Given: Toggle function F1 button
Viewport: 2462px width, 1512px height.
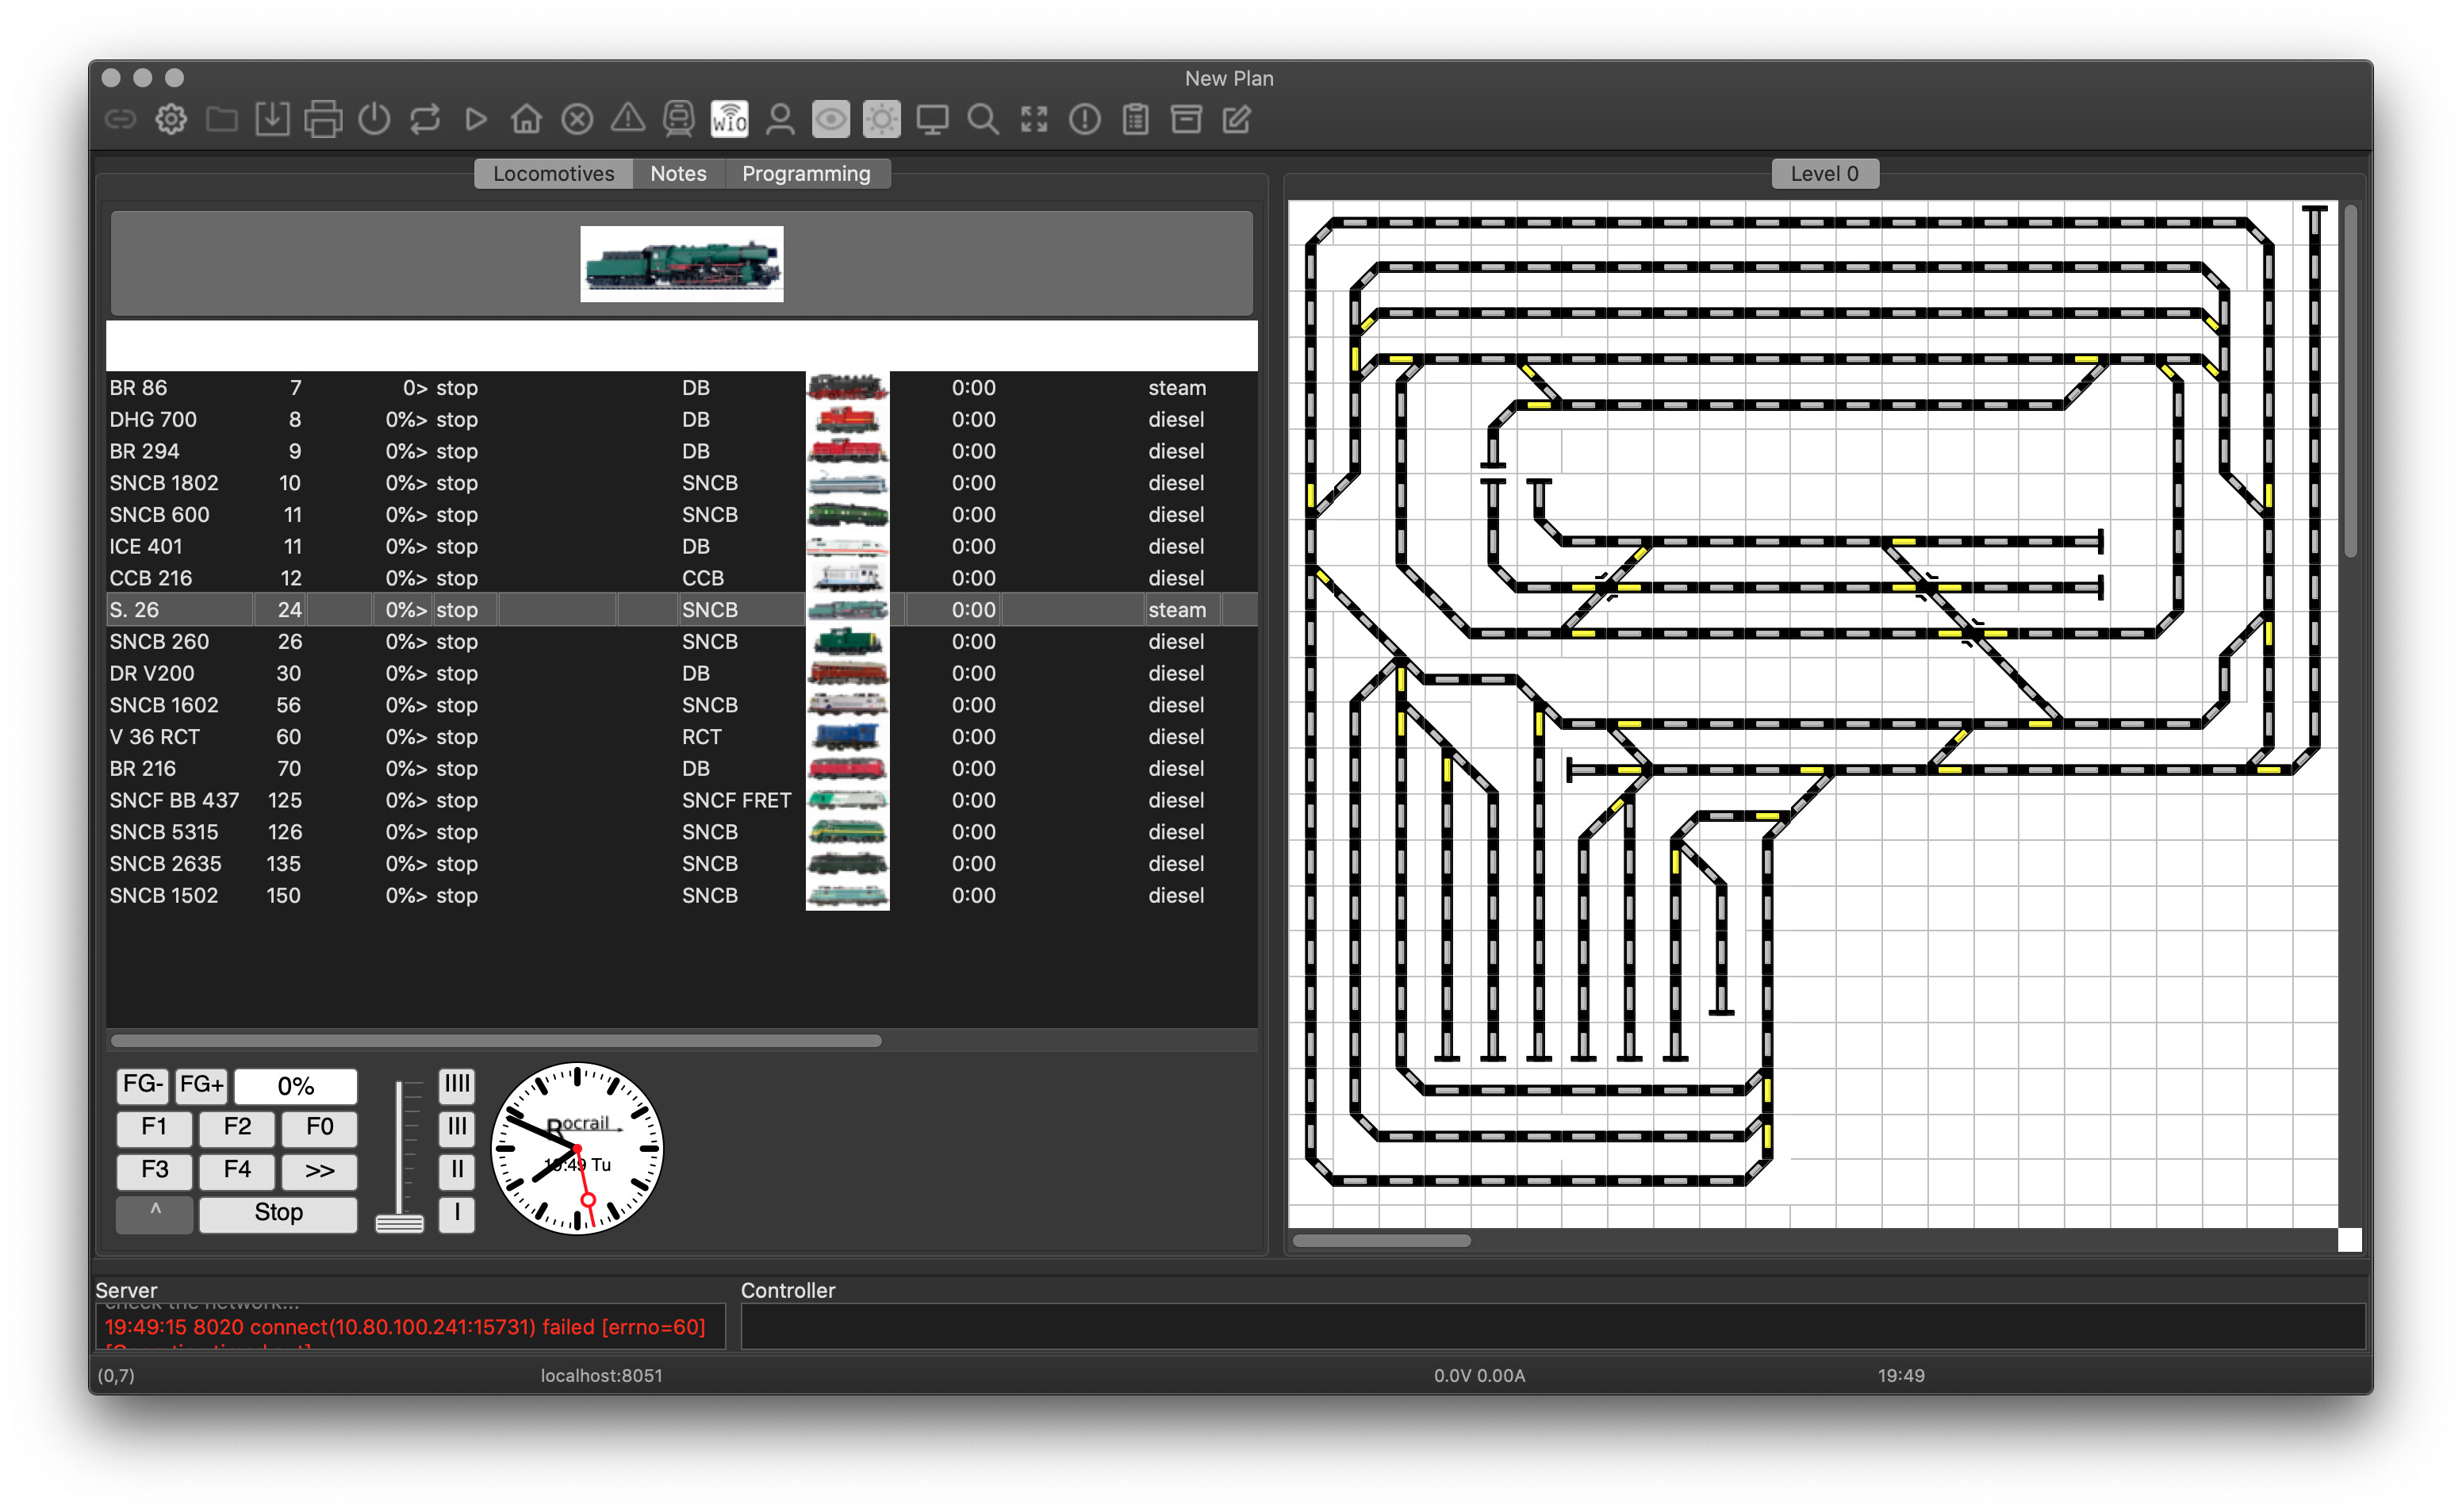Looking at the screenshot, I should 154,1127.
